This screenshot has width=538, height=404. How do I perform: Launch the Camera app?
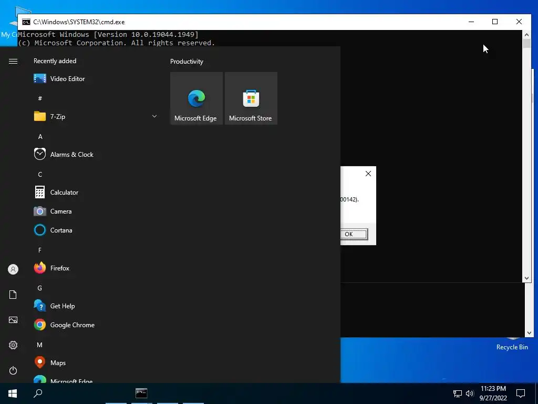(x=96, y=211)
